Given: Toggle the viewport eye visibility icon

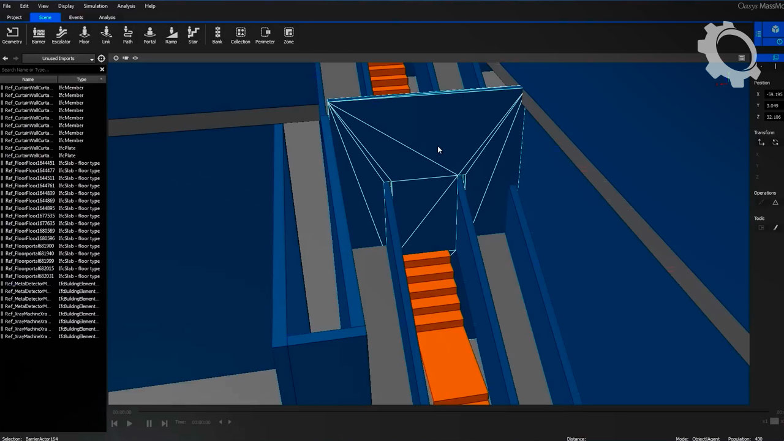Looking at the screenshot, I should pos(135,58).
